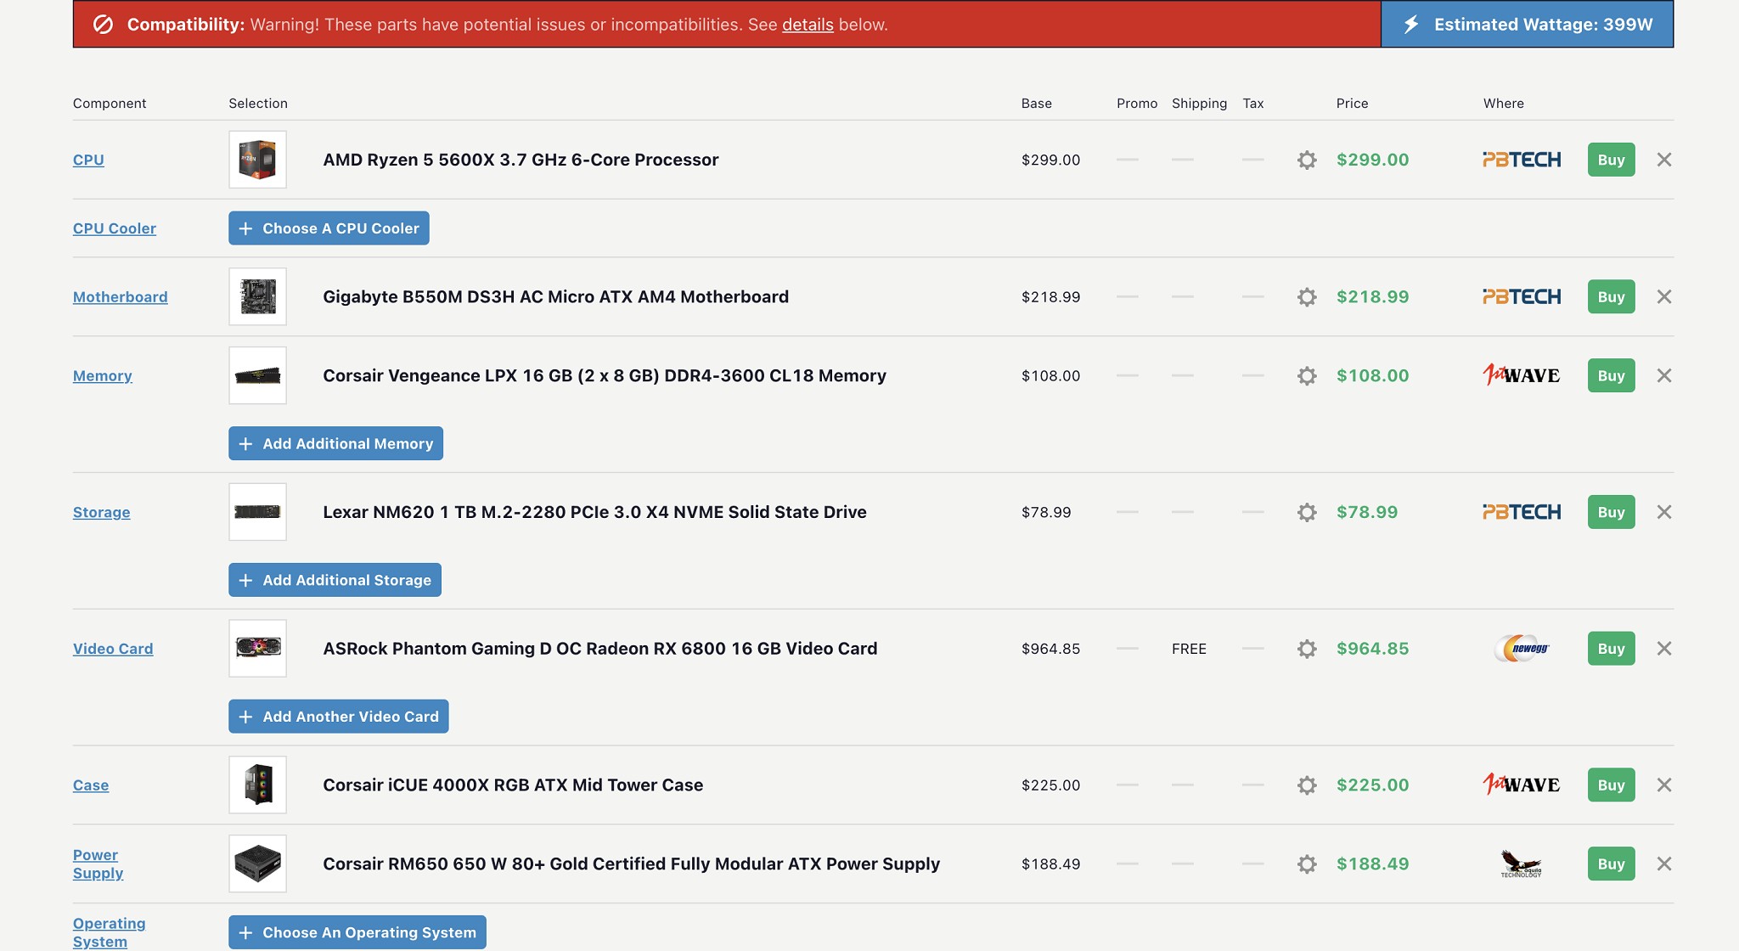Open the Case component link

[x=91, y=785]
